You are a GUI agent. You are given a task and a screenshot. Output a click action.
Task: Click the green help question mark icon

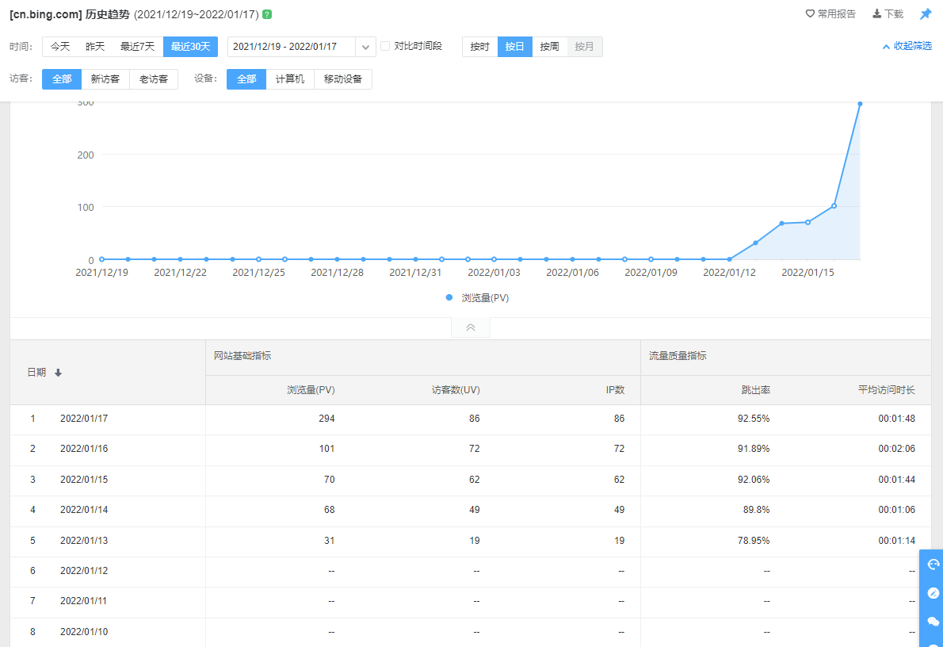(267, 14)
